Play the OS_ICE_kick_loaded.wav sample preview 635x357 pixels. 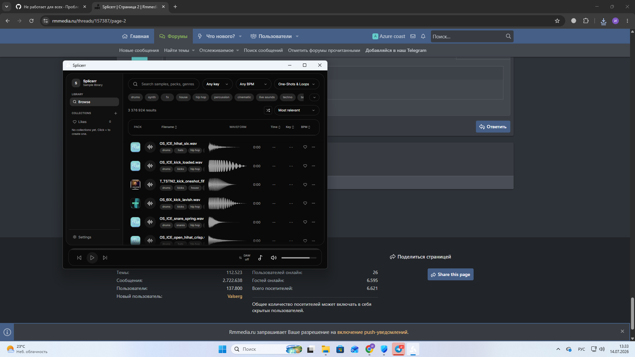(150, 166)
